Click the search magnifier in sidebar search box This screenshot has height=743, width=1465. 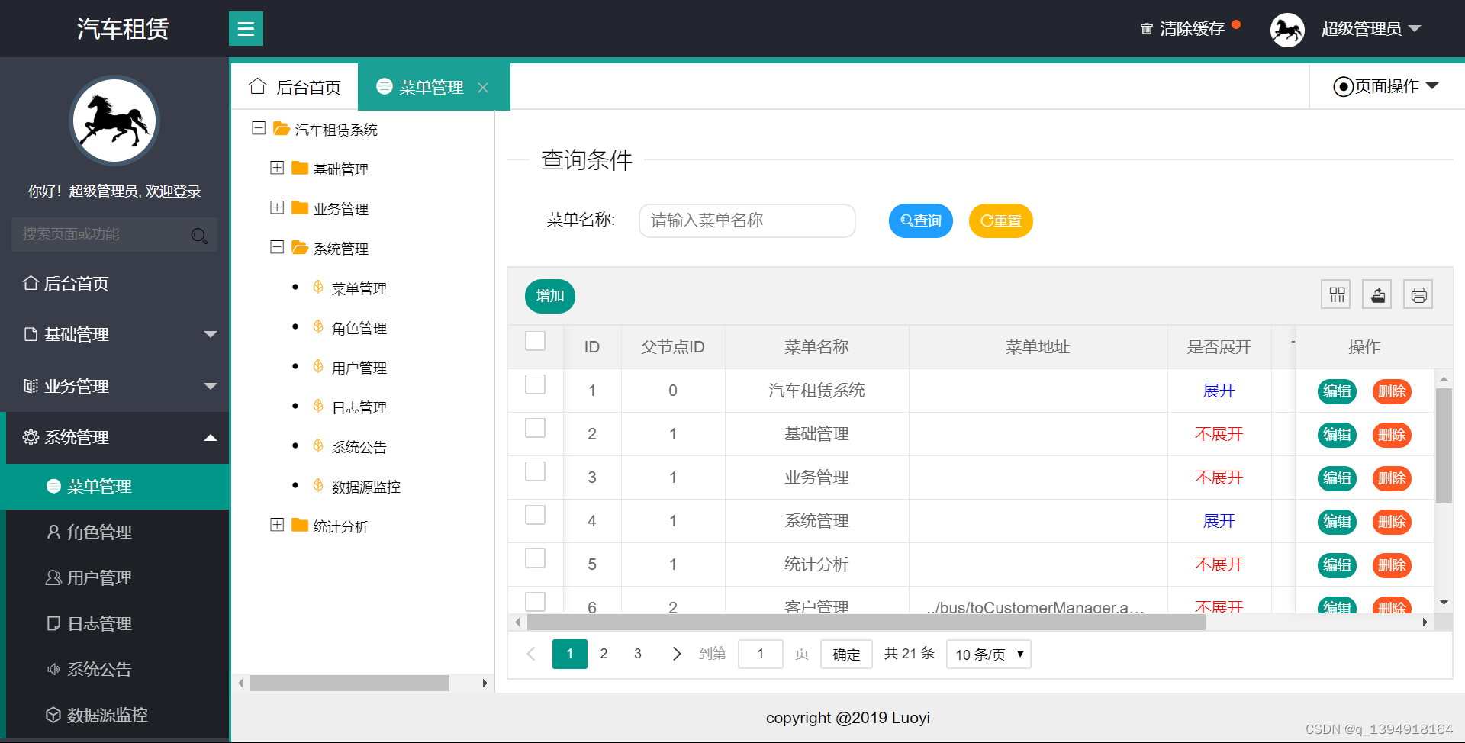(199, 235)
